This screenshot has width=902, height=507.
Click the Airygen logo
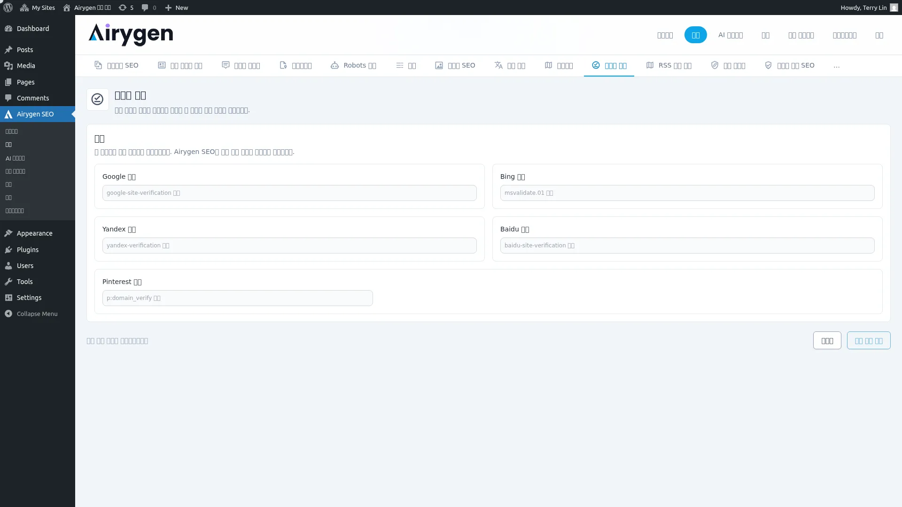pyautogui.click(x=131, y=35)
